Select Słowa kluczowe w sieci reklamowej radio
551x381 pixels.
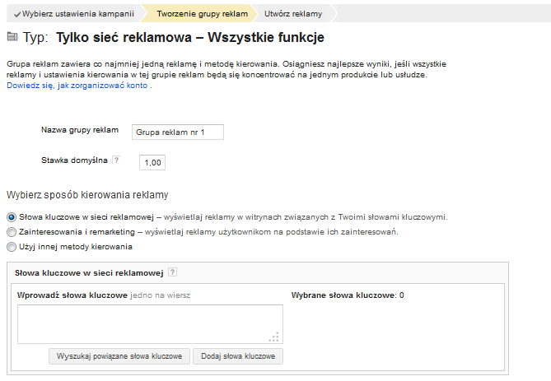point(11,217)
